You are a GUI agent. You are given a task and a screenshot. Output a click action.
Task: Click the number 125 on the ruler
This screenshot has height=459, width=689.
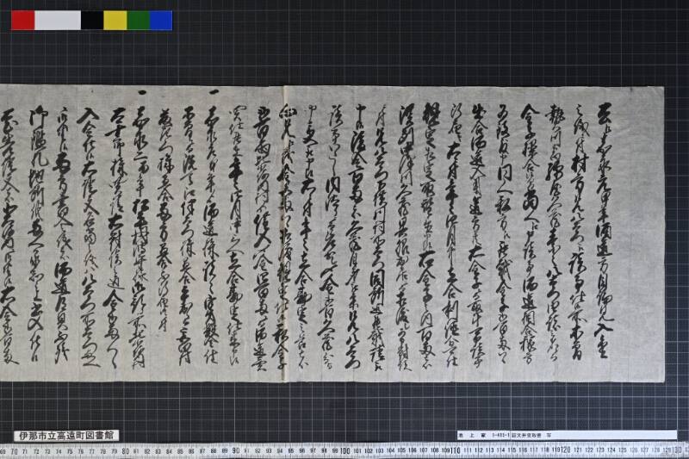pyautogui.click(x=623, y=450)
